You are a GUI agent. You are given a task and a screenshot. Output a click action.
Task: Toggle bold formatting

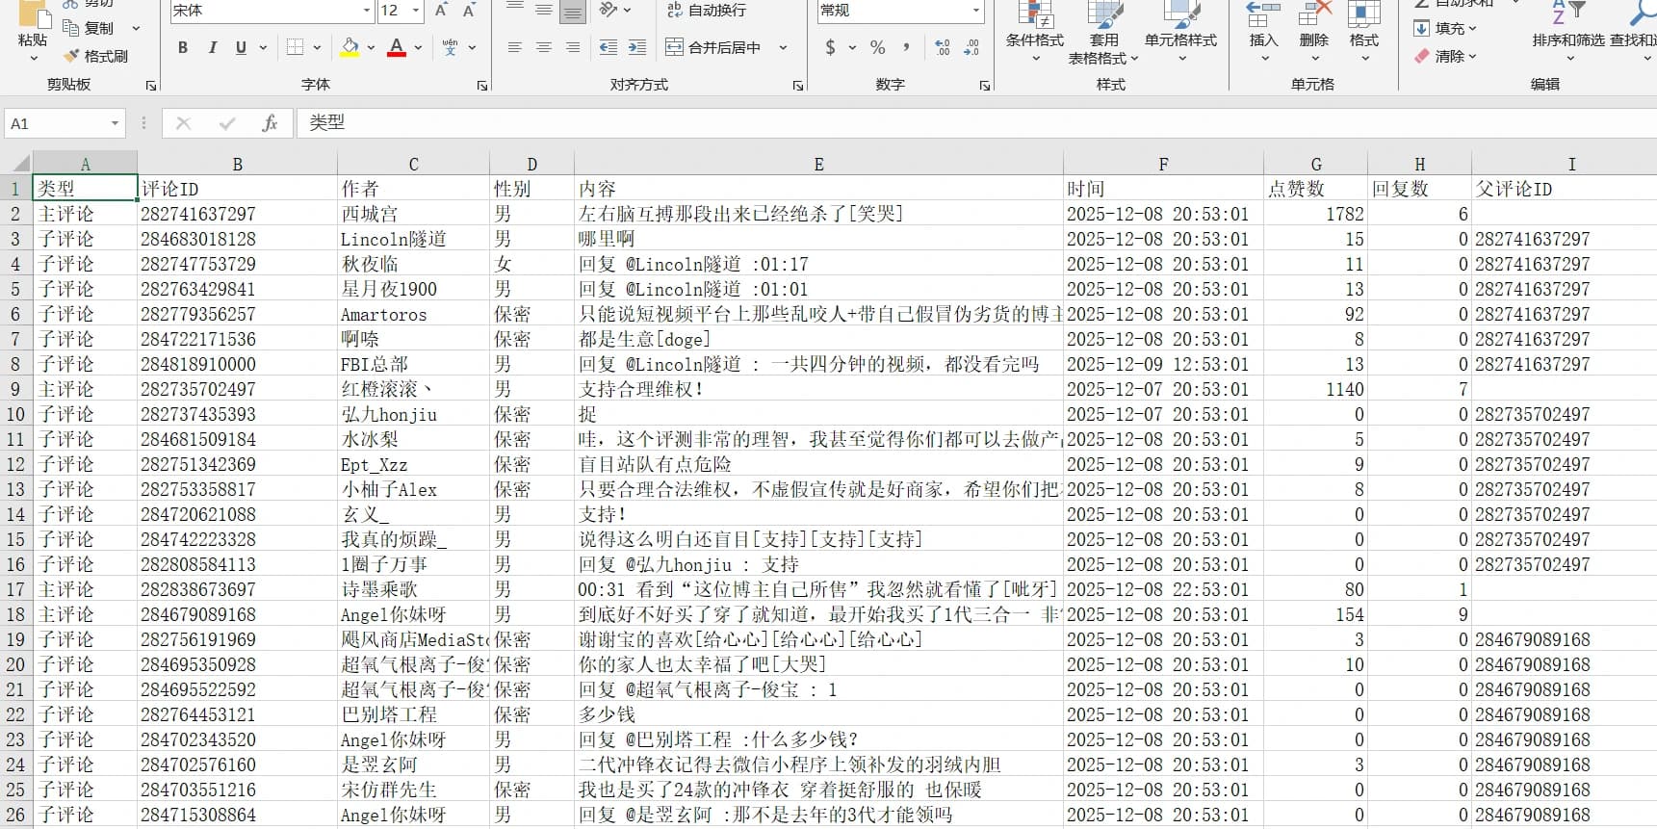[183, 47]
